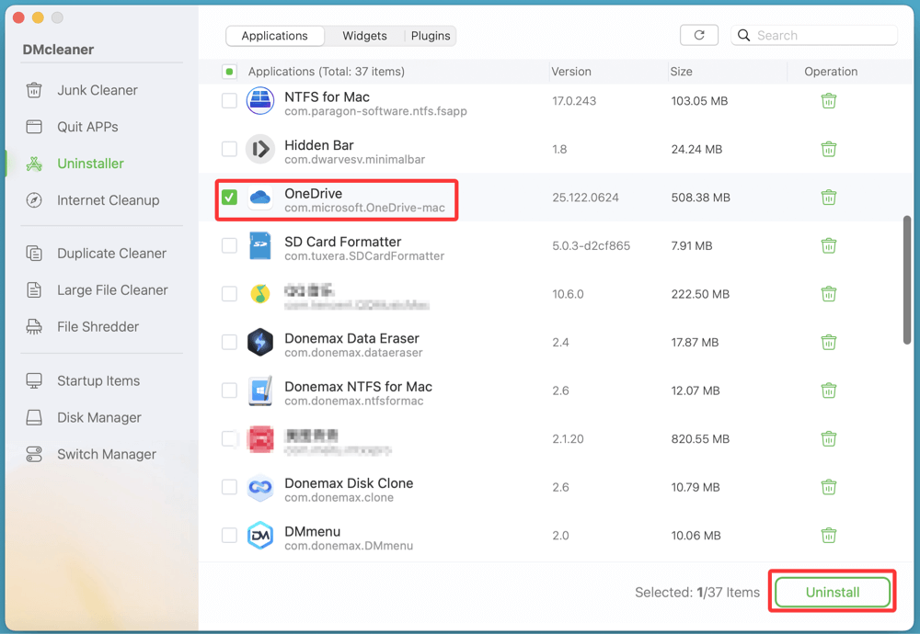Image resolution: width=920 pixels, height=634 pixels.
Task: Switch to the Widgets tab
Action: (363, 35)
